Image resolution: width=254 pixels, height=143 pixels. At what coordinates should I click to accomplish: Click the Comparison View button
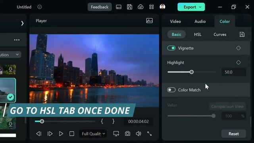click(x=227, y=106)
